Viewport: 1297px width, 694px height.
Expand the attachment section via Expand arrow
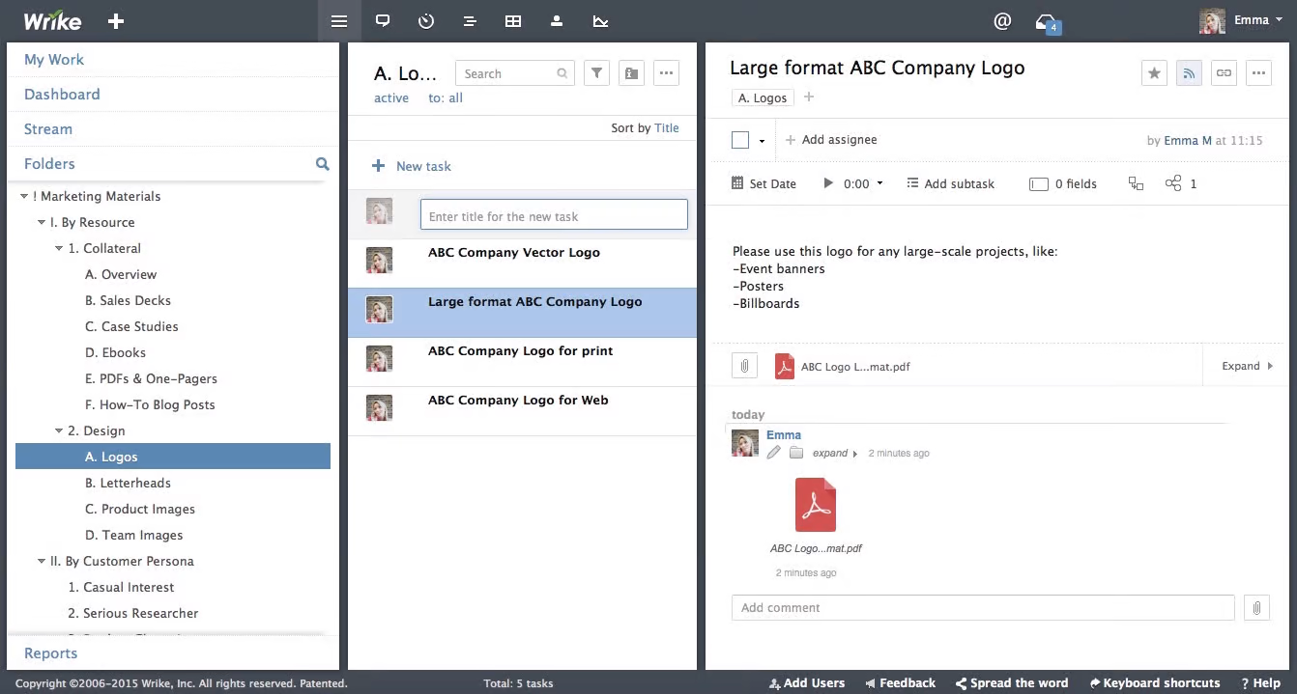click(1247, 366)
